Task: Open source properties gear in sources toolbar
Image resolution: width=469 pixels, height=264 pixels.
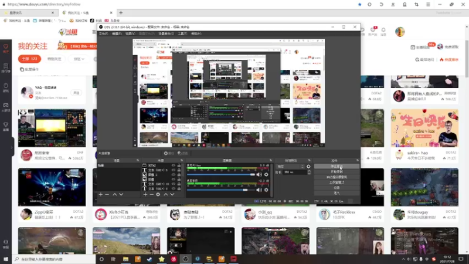Action: (158, 195)
